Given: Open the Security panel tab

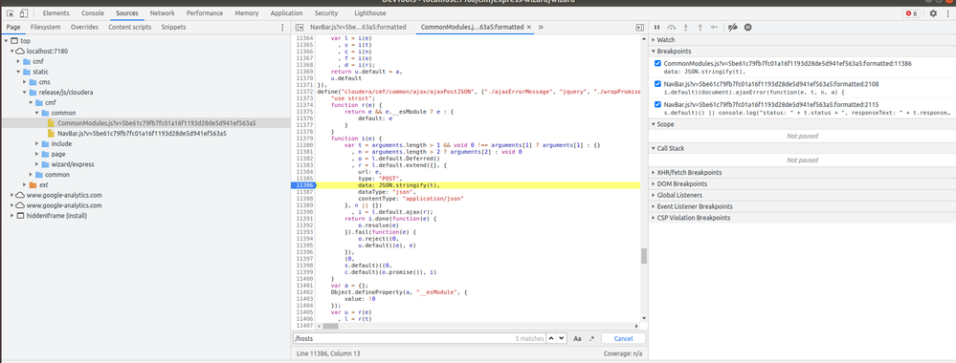Looking at the screenshot, I should point(326,13).
